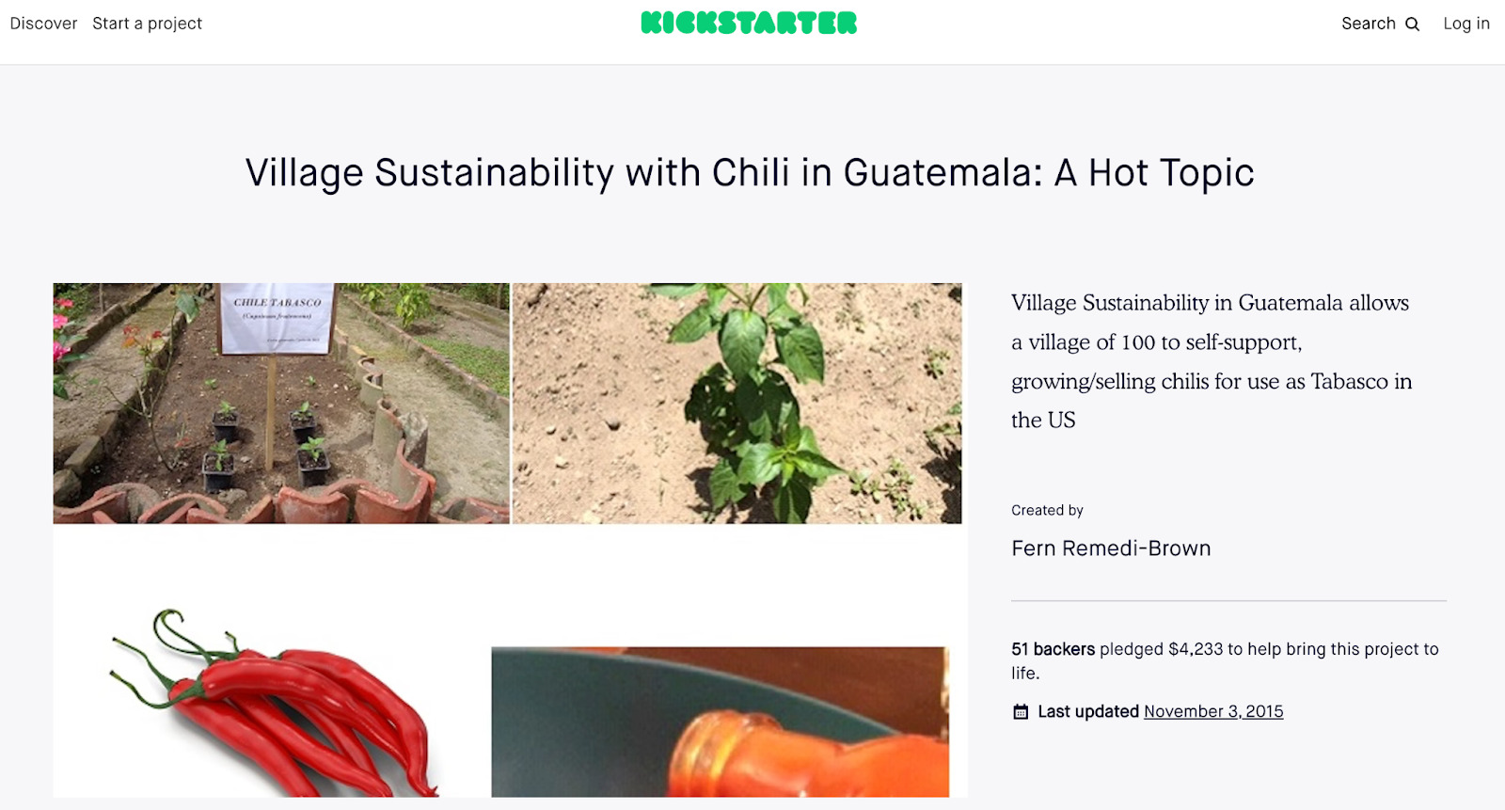Viewport: 1505px width, 810px height.
Task: Click the green chili plant photo
Action: click(737, 404)
